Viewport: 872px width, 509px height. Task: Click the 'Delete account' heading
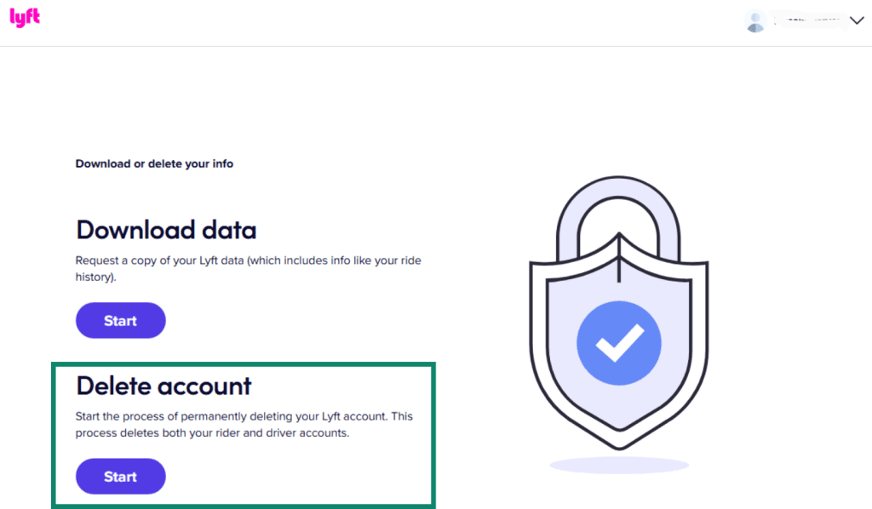pyautogui.click(x=163, y=386)
